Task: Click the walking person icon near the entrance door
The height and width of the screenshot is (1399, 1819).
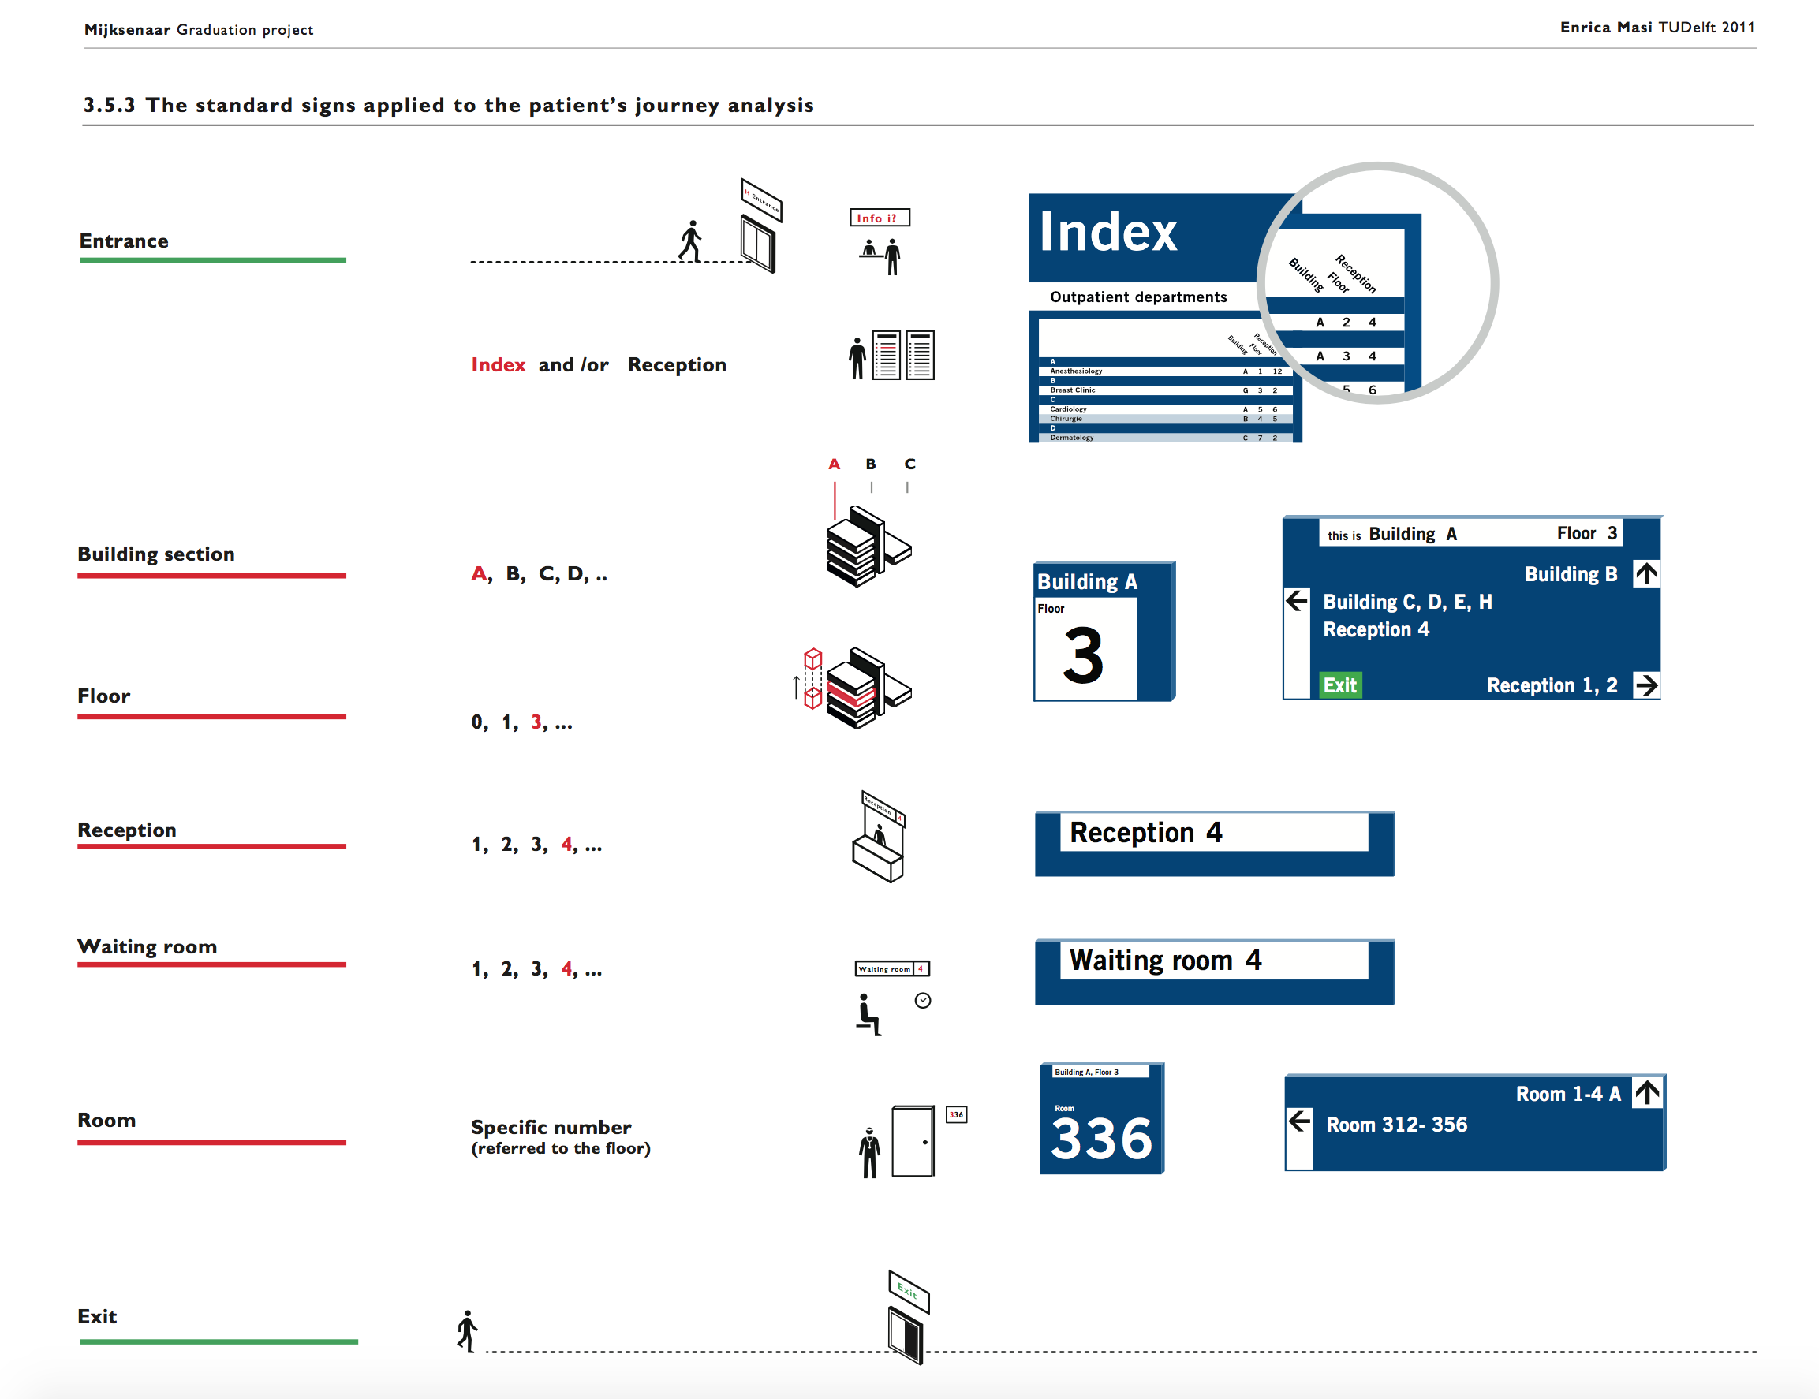Action: pyautogui.click(x=690, y=241)
